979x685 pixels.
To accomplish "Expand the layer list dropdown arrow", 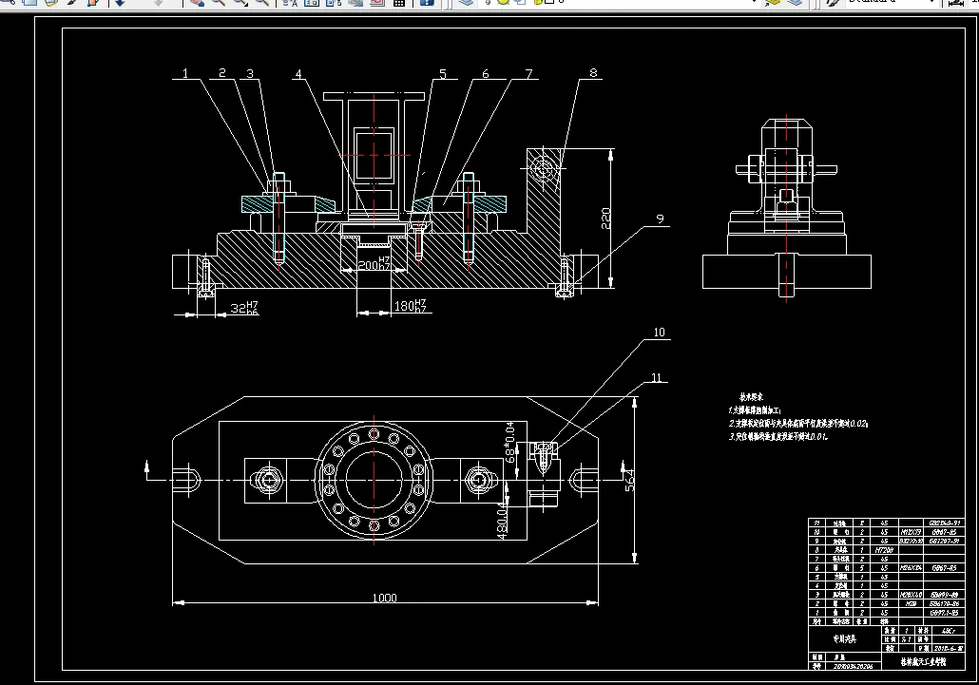I will pyautogui.click(x=755, y=3).
